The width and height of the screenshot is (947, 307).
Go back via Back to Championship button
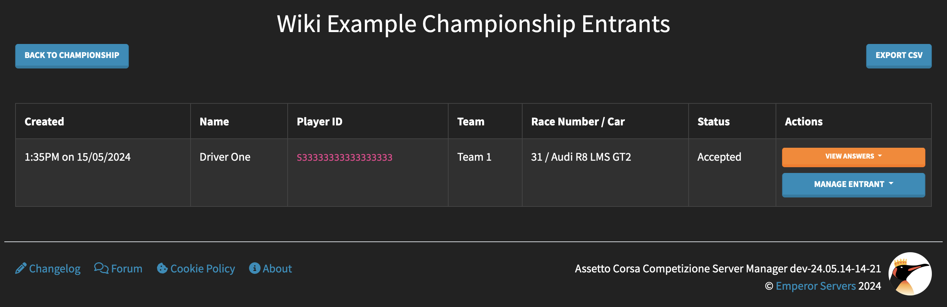coord(72,56)
